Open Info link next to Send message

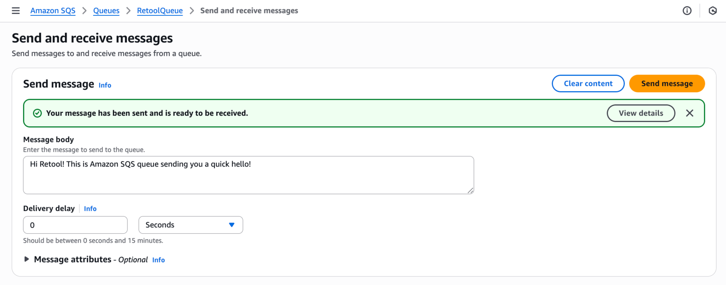point(105,85)
